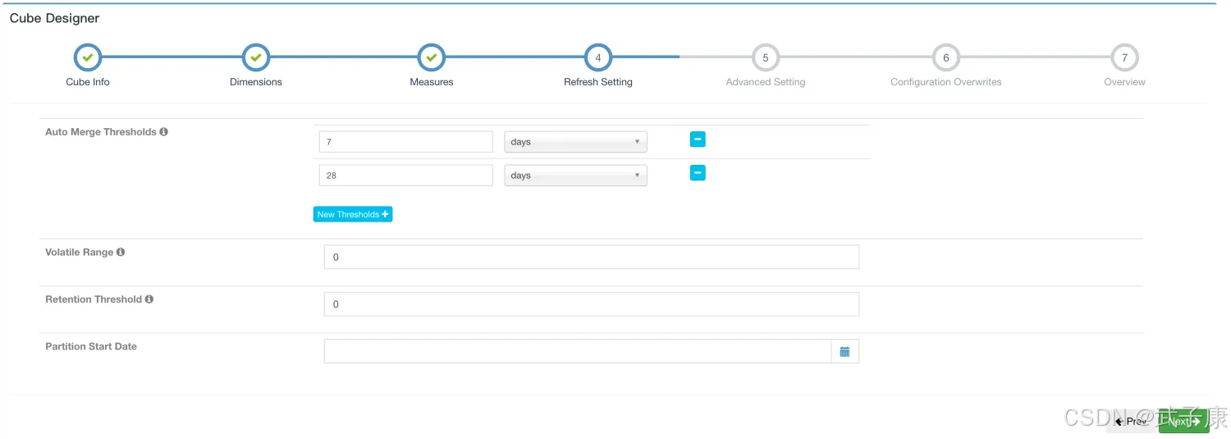Click the Dimensions step label
This screenshot has width=1231, height=439.
[256, 82]
